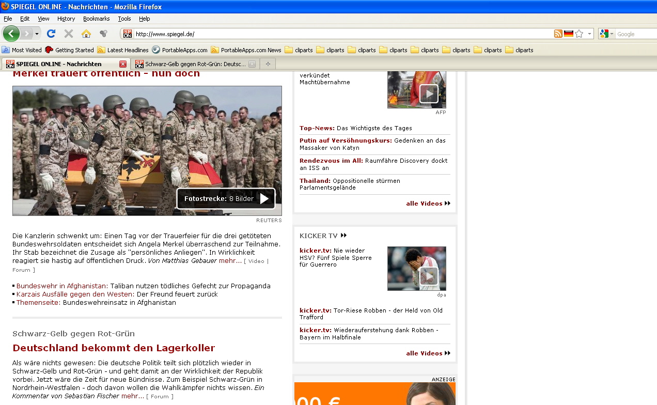
Task: Close the SPIEGEL ONLINE - Nachrichten tab
Action: (x=122, y=64)
